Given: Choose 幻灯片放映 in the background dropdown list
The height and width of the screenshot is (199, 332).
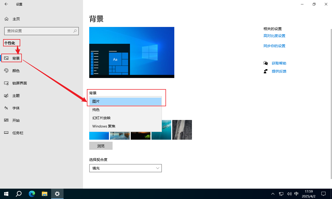Looking at the screenshot, I should click(126, 118).
